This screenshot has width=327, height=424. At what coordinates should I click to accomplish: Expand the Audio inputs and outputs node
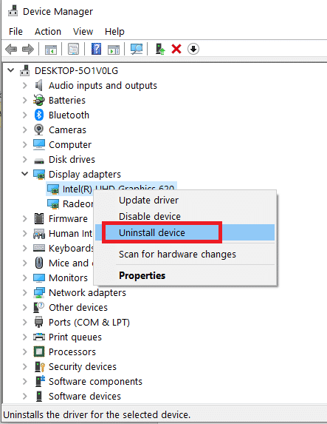pos(25,85)
